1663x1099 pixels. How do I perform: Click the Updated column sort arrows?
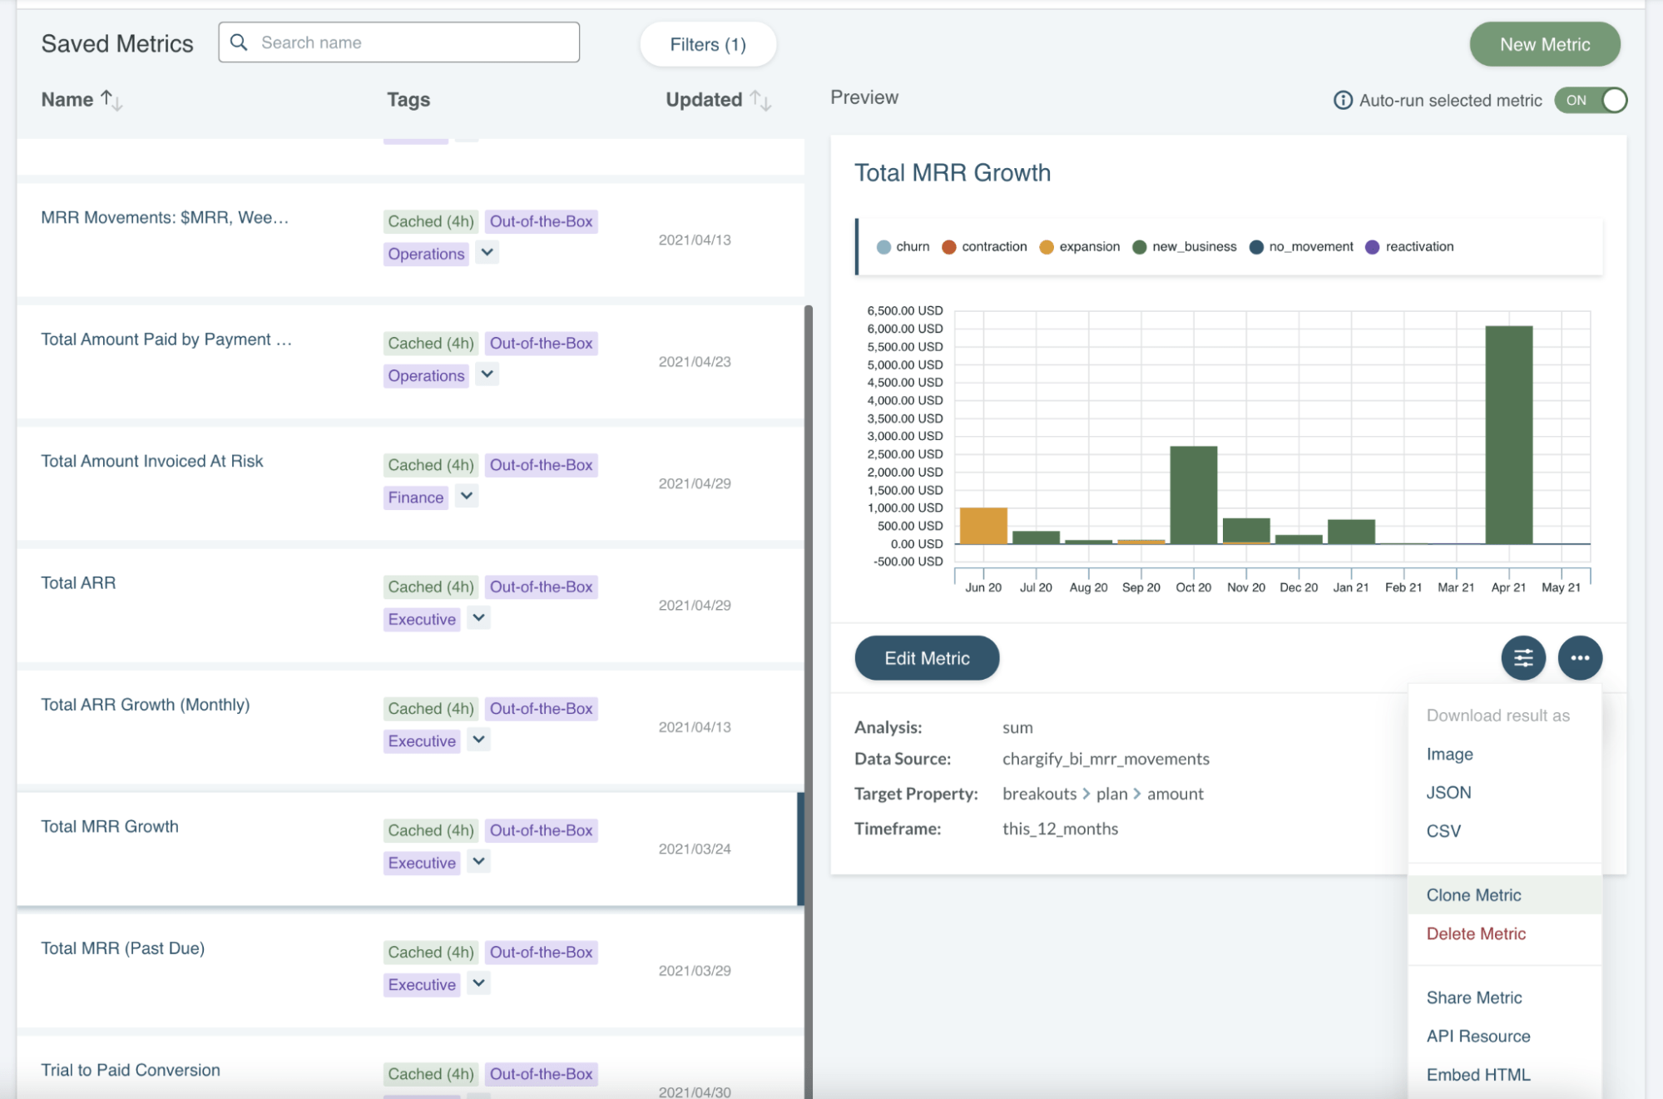tap(760, 101)
